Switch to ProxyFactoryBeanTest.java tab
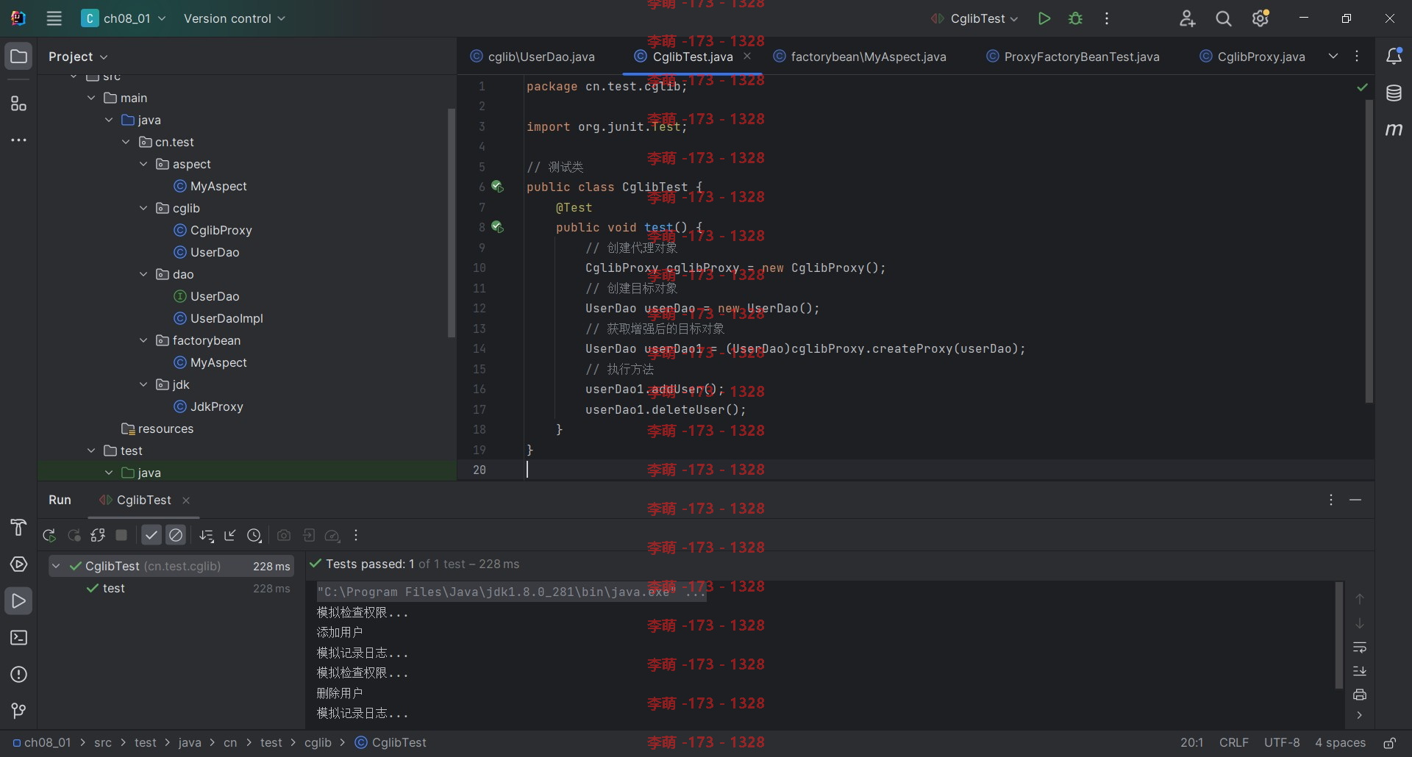Screen dimensions: 1412x757 pyautogui.click(x=1073, y=57)
